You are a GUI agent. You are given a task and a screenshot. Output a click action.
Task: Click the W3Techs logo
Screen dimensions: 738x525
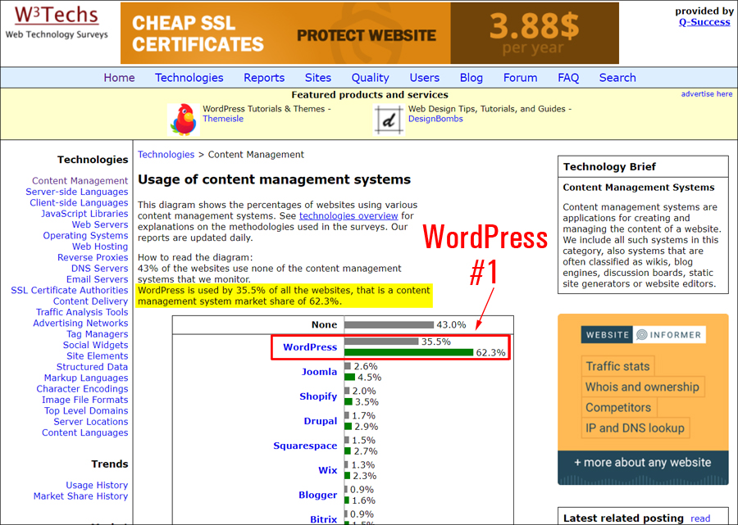(57, 23)
